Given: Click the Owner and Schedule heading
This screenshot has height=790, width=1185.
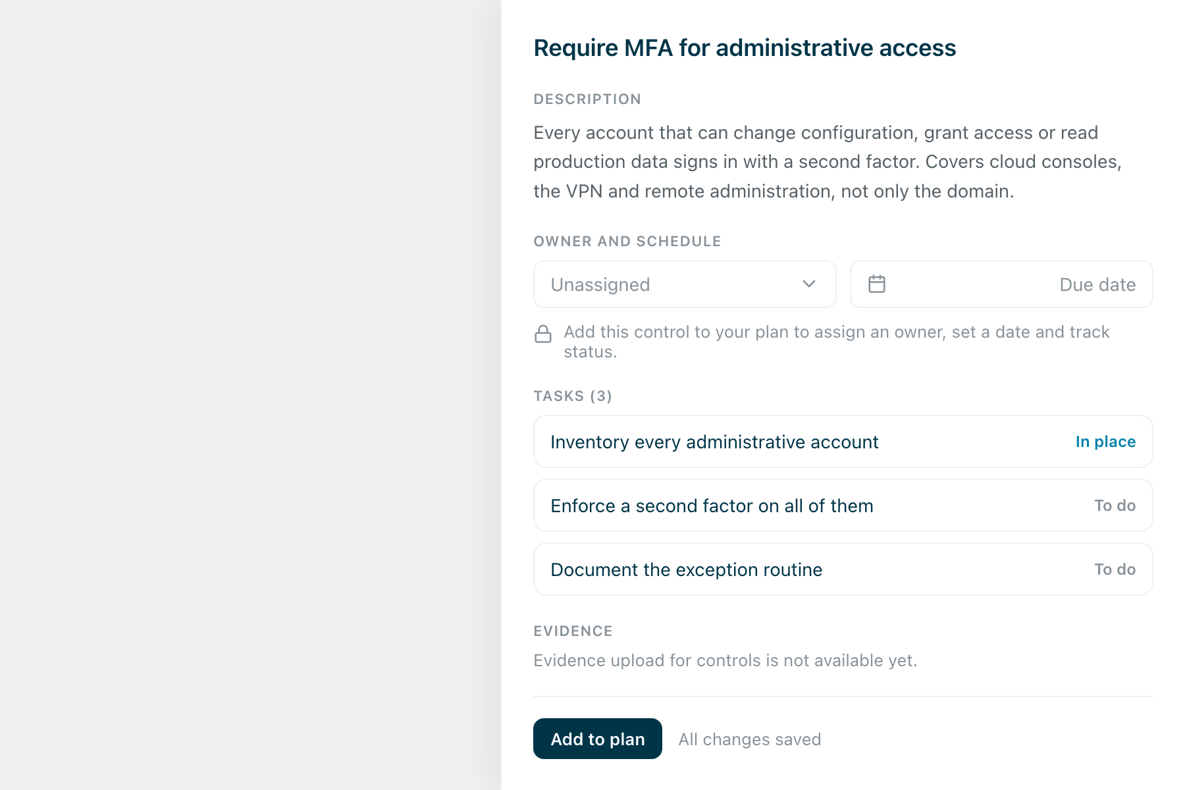Looking at the screenshot, I should point(627,241).
